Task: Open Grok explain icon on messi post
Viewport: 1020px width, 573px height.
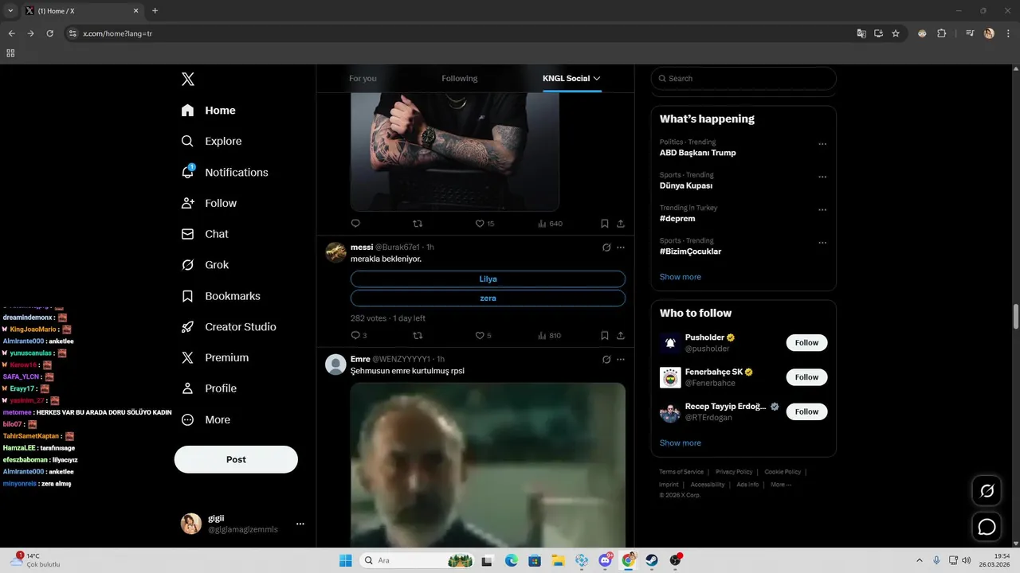Action: [x=606, y=248]
